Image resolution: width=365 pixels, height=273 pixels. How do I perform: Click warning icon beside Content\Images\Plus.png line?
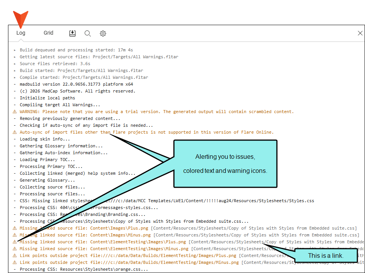pyautogui.click(x=14, y=228)
